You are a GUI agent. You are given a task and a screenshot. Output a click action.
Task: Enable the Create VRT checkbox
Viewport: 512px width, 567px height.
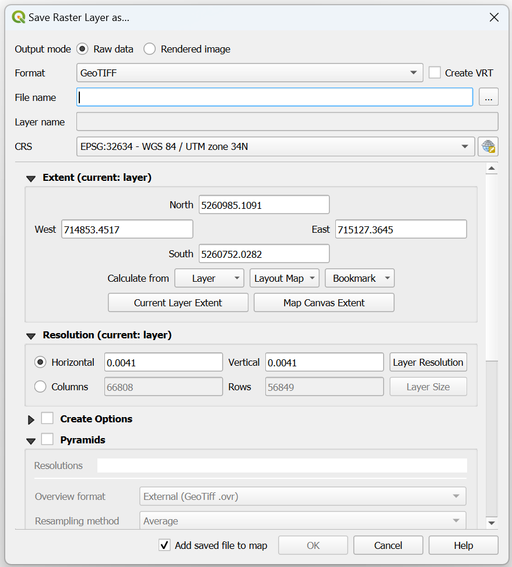pos(434,72)
